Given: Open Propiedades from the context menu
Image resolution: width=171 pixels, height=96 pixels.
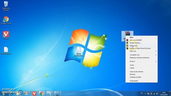Looking at the screenshot, I should pos(142,81).
